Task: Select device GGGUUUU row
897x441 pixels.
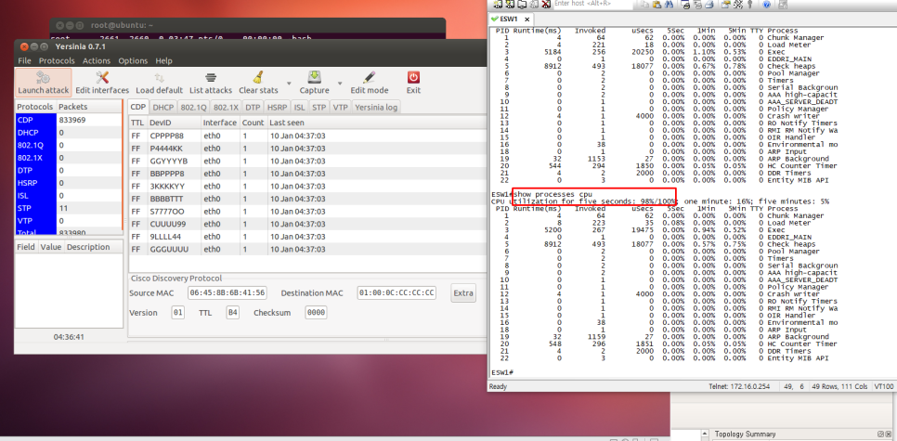Action: tap(307, 250)
